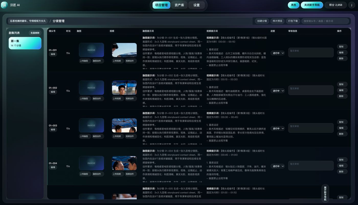Image resolution: width=358 pixels, height=205 pixels.
Task: Click the project name breadcrumb link
Action: [x=28, y=21]
